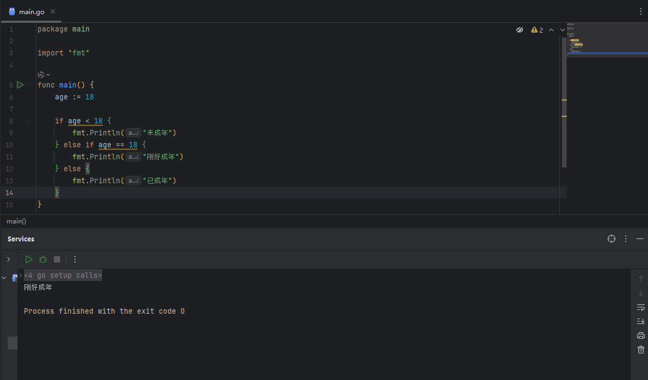Collapse the func main fold region
This screenshot has width=648, height=380.
coord(29,85)
